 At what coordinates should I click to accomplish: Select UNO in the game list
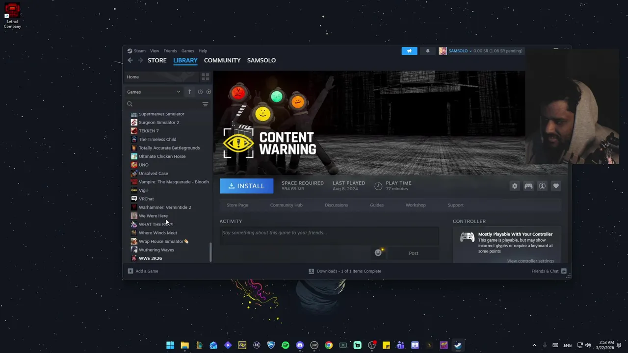(143, 165)
